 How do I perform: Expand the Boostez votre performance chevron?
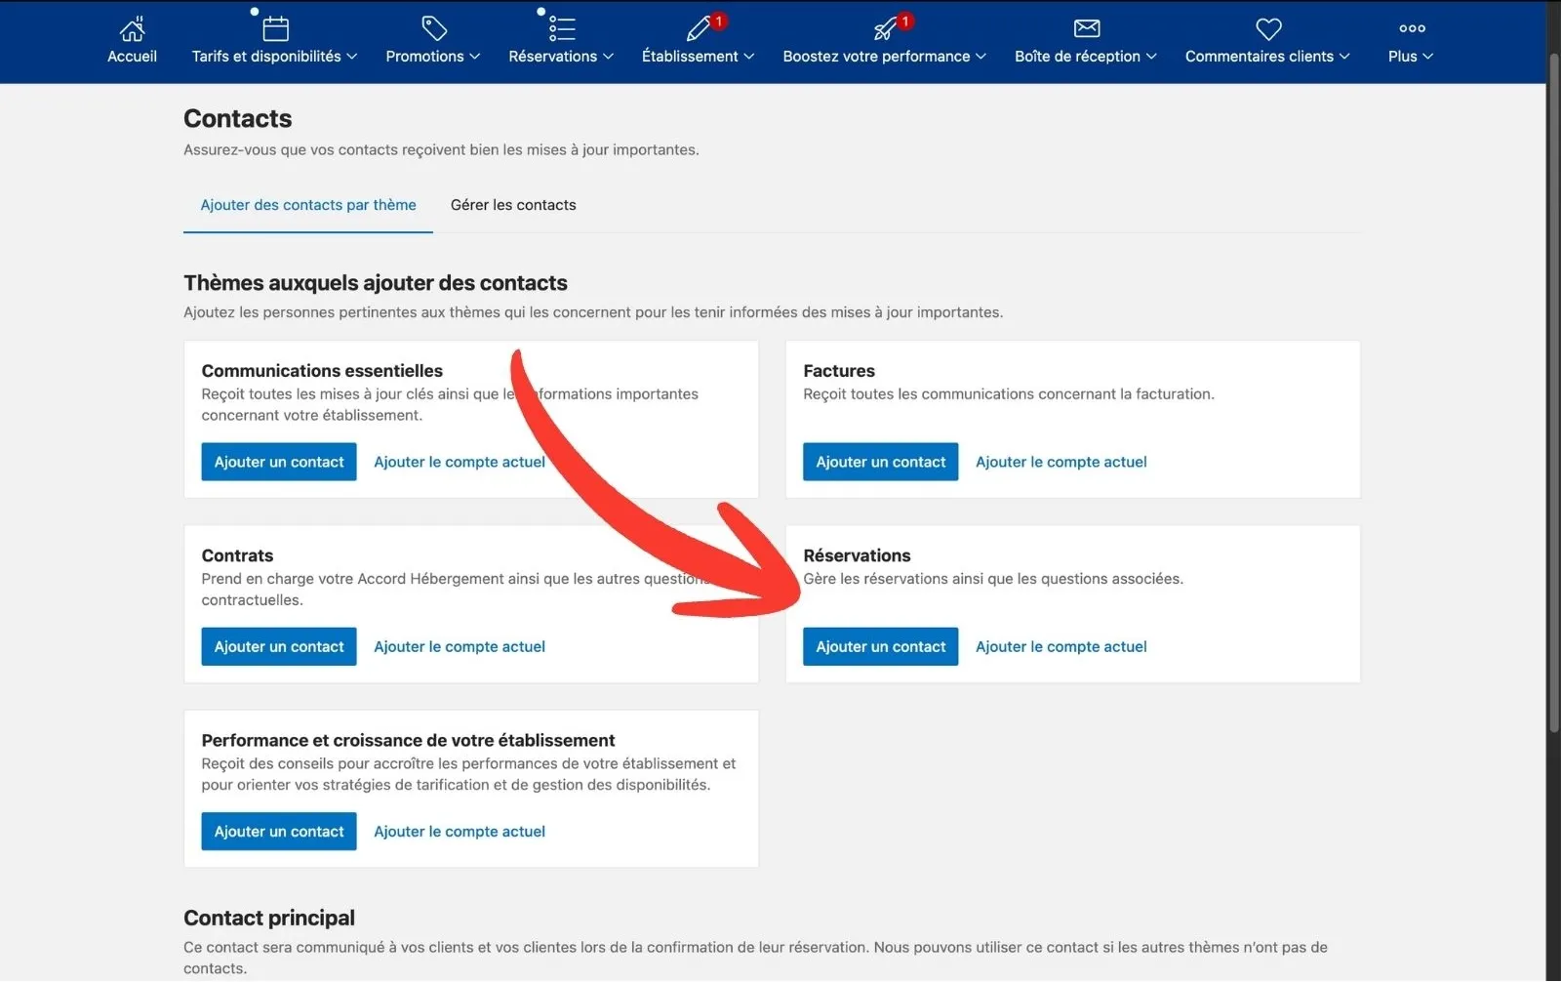[981, 57]
